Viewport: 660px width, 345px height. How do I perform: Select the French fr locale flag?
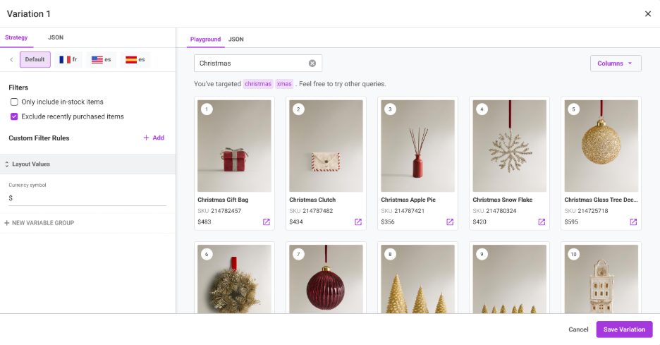coord(68,59)
